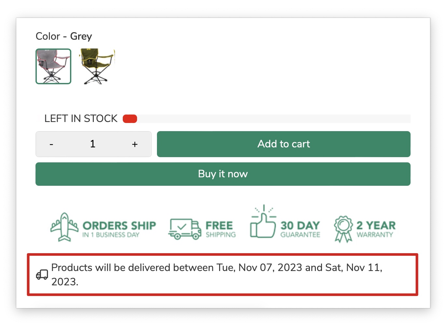This screenshot has height=326, width=448.
Task: Click the free shipping truck icon
Action: pyautogui.click(x=185, y=229)
